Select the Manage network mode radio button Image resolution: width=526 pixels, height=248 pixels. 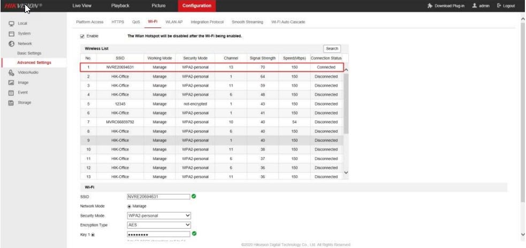tap(129, 206)
